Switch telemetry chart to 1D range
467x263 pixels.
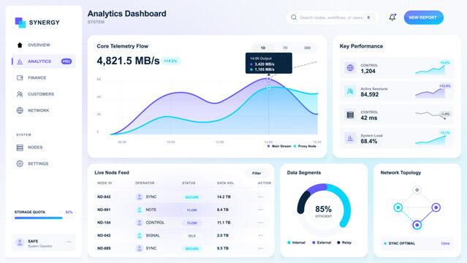(263, 48)
